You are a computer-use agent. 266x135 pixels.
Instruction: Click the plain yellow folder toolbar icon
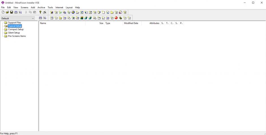(x=112, y=12)
